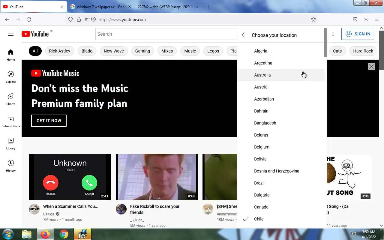
Task: Choose Bosnia and Herzegovina as location
Action: 281,171
